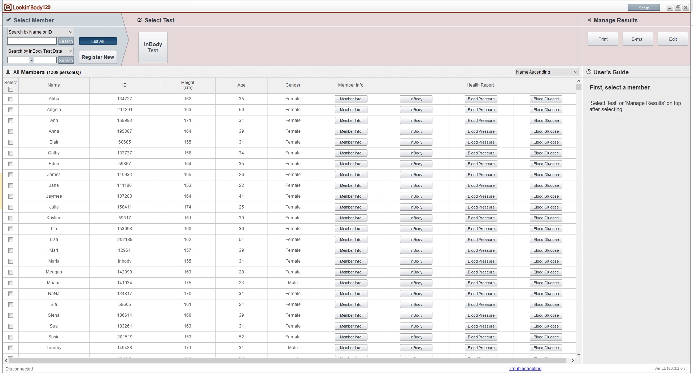Viewport: 693px width, 373px height.
Task: Check the selection box for member Tommy
Action: point(10,348)
